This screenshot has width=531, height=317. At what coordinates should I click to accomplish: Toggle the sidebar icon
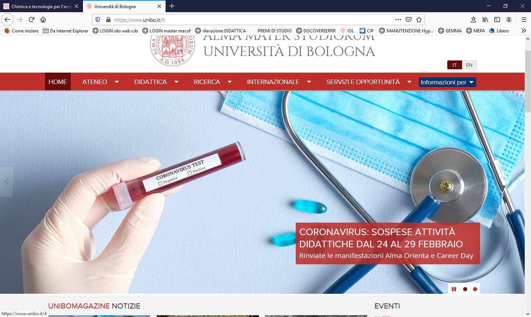pos(497,20)
